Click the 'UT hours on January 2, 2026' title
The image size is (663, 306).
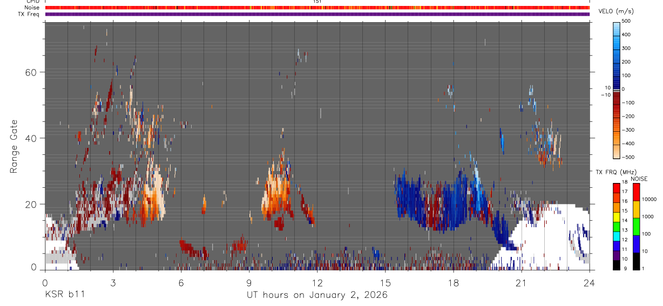tap(317, 295)
